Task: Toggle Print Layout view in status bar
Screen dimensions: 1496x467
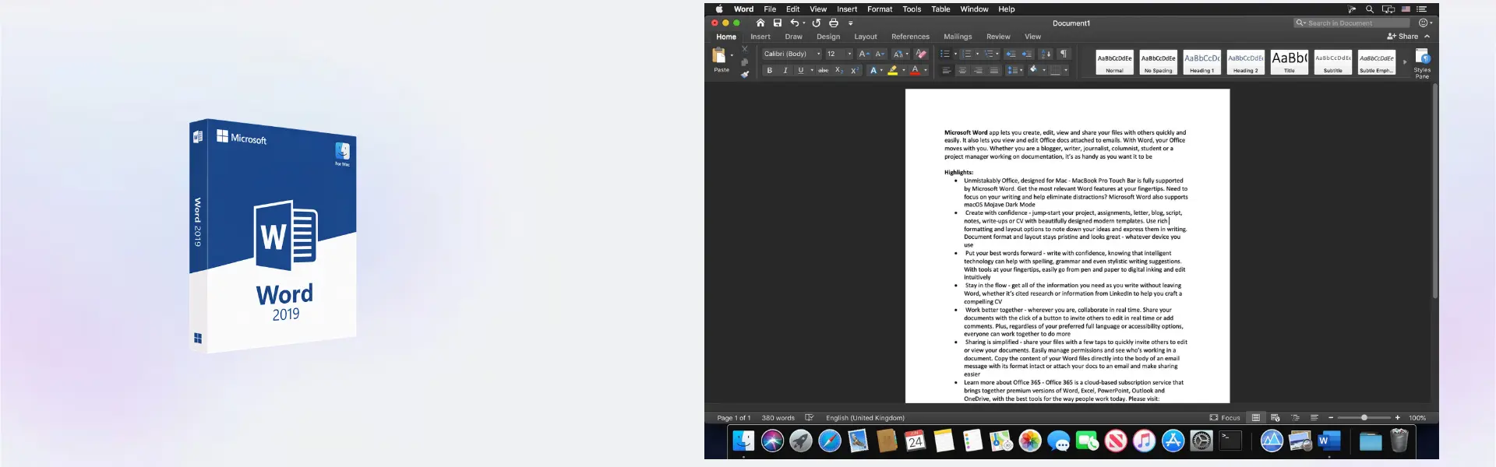Action: click(1256, 418)
